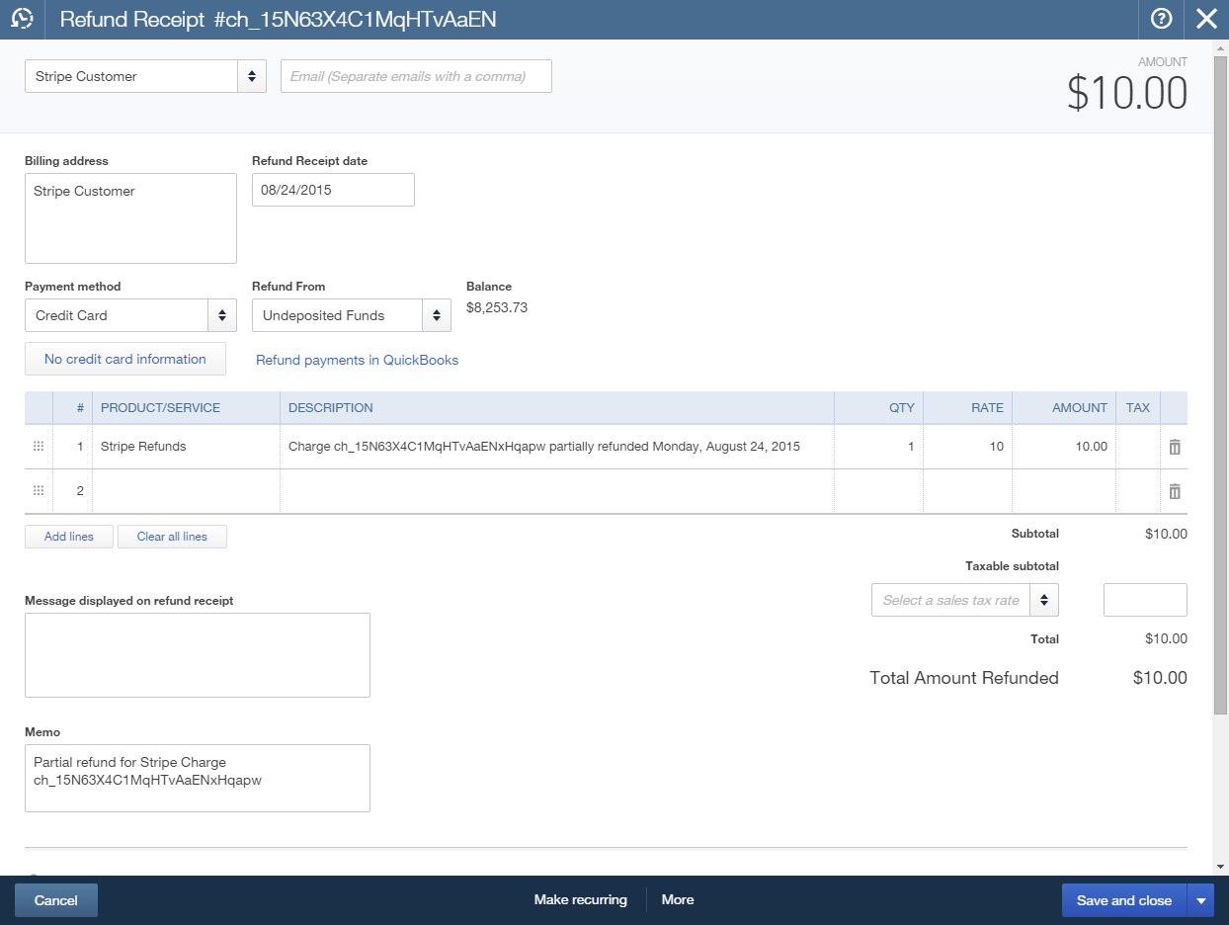Click the recent transactions clock icon
This screenshot has height=925, width=1229.
click(22, 19)
